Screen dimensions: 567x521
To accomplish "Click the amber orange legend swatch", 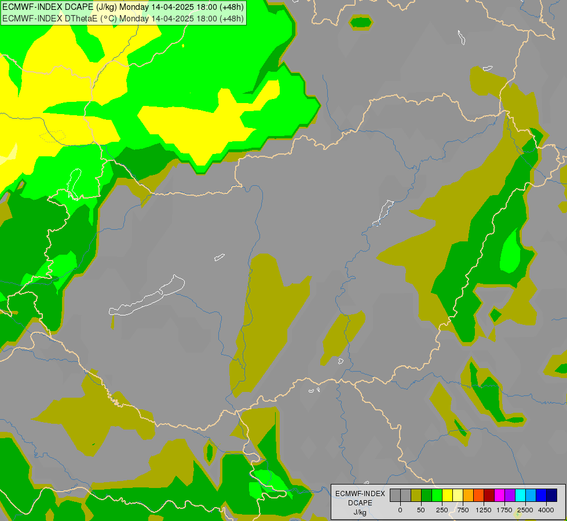I will 468,495.
